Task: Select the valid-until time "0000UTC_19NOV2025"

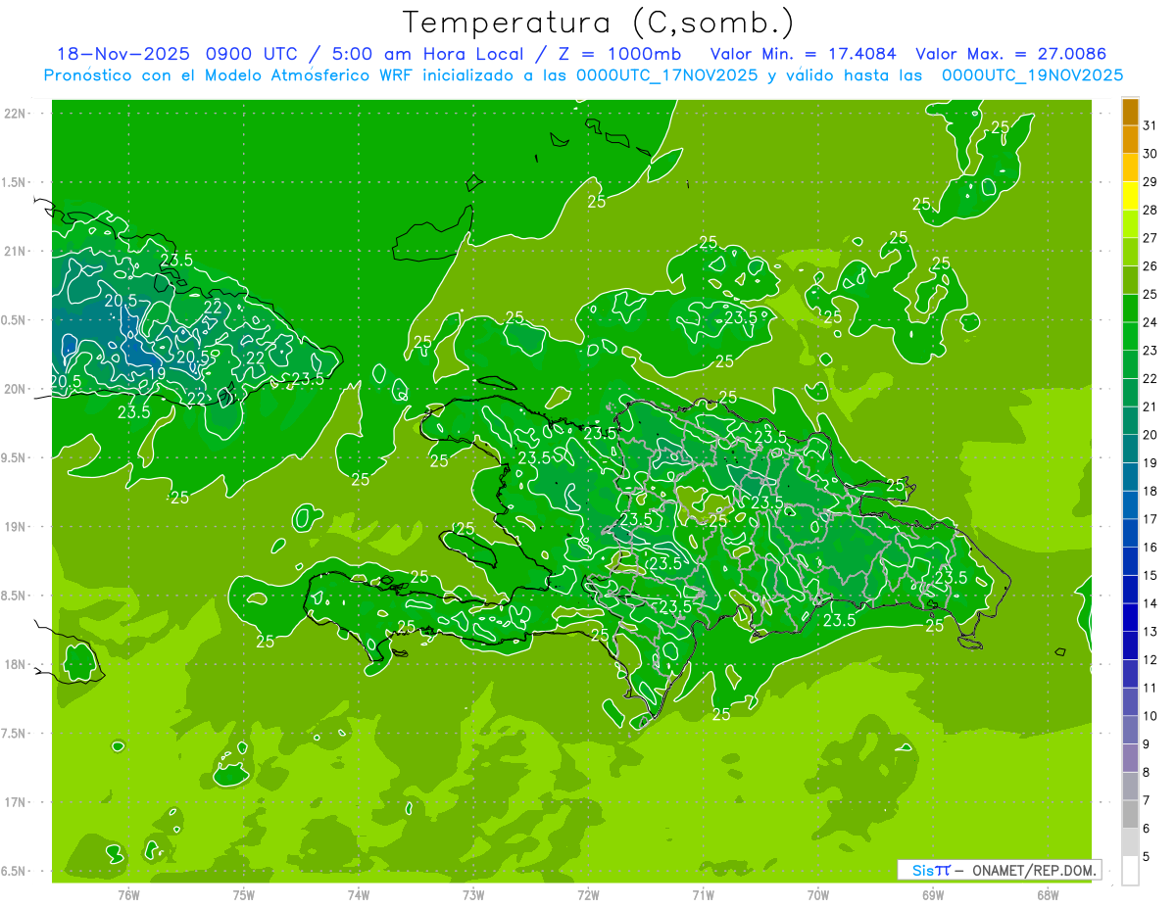Action: tap(1032, 75)
